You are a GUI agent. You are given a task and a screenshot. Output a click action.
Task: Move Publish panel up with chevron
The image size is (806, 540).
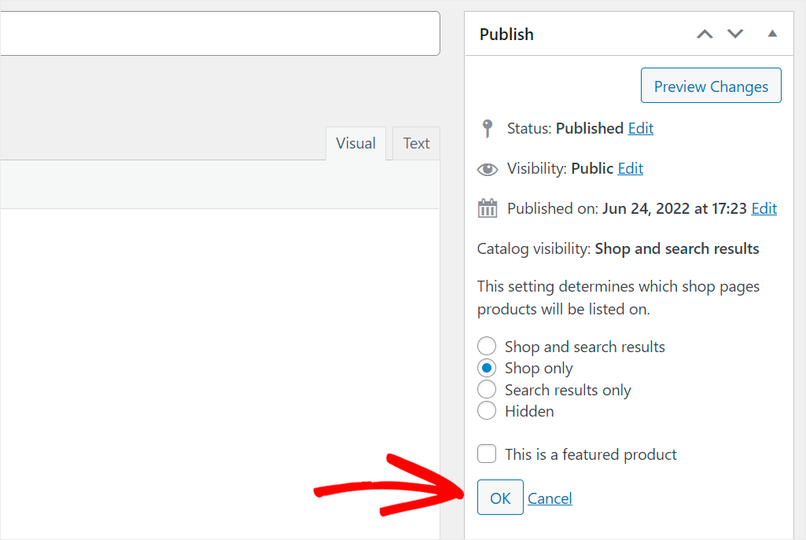pos(705,35)
